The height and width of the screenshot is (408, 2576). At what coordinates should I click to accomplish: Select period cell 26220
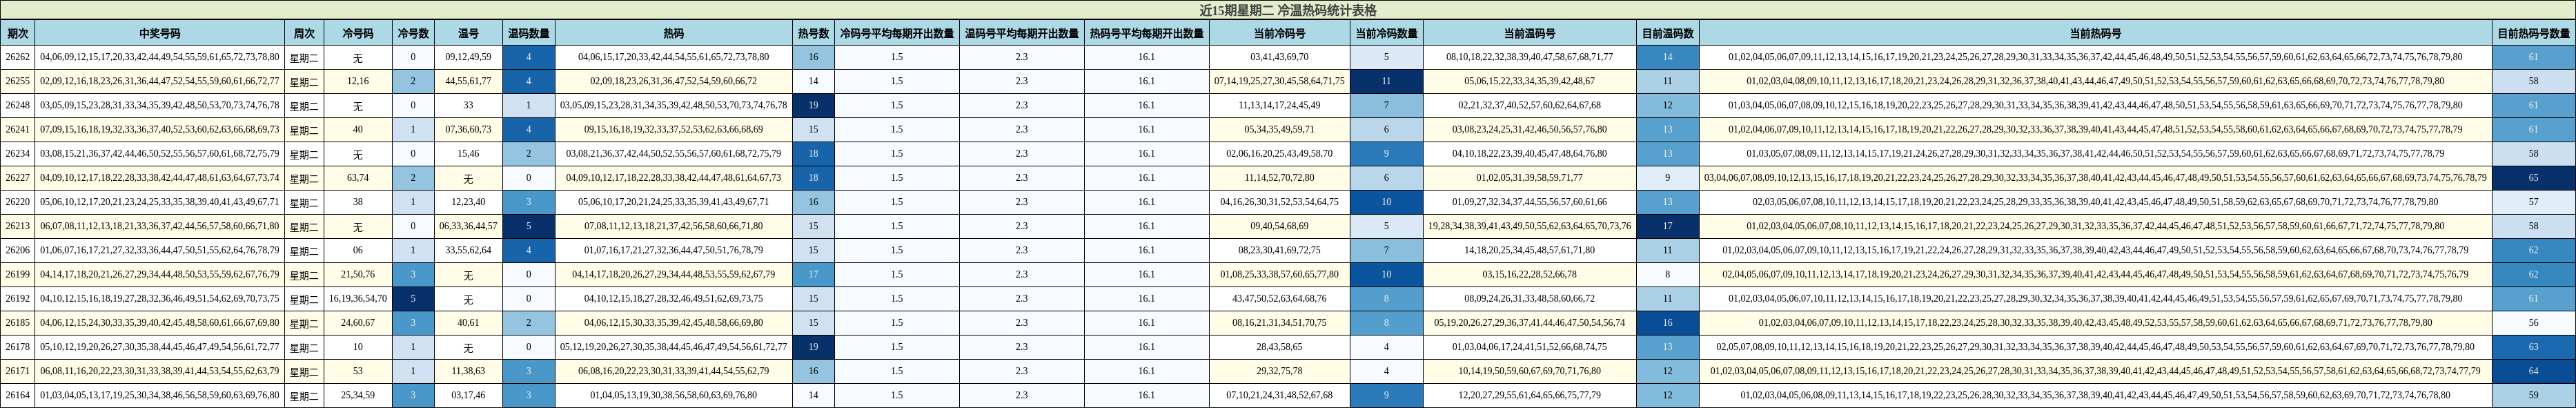18,202
